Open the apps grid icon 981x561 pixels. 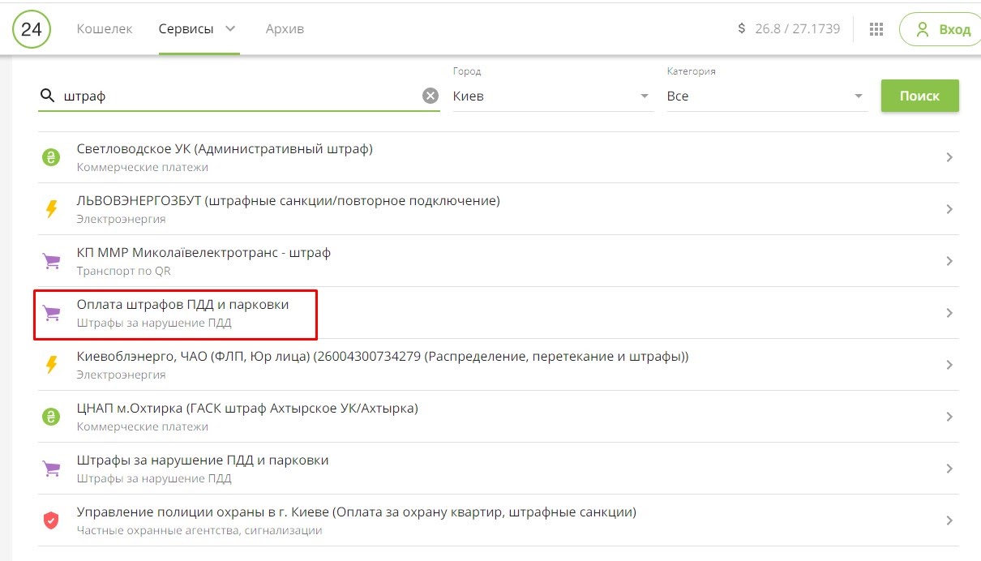876,29
